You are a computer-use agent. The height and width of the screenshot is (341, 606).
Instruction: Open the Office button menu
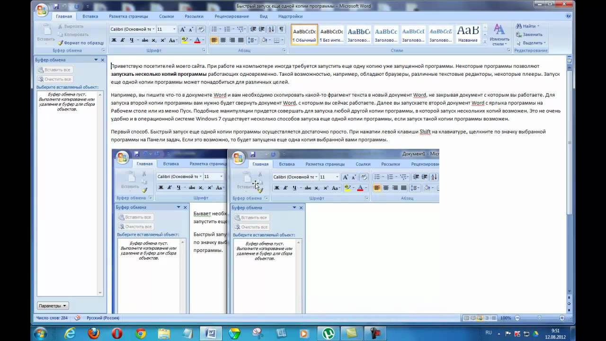(x=41, y=10)
